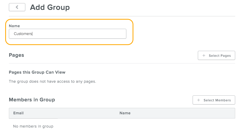Screen dimensions: 243x133
Task: Click the No members in group text
Action: coord(33,126)
